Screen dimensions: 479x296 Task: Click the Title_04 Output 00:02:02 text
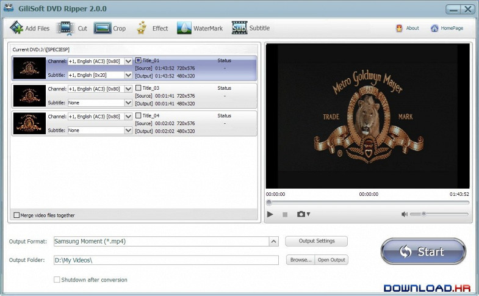click(165, 131)
